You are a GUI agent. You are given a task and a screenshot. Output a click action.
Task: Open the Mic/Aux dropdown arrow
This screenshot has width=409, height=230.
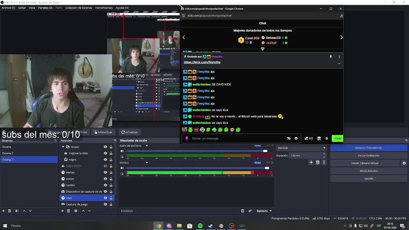(x=147, y=163)
